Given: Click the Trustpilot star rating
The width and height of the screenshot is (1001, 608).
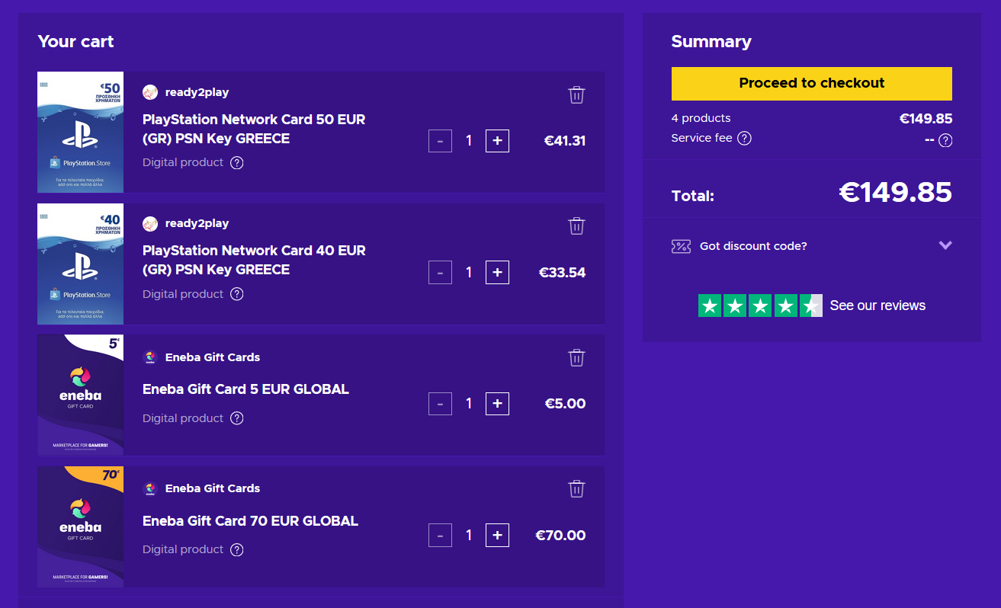Looking at the screenshot, I should 760,306.
